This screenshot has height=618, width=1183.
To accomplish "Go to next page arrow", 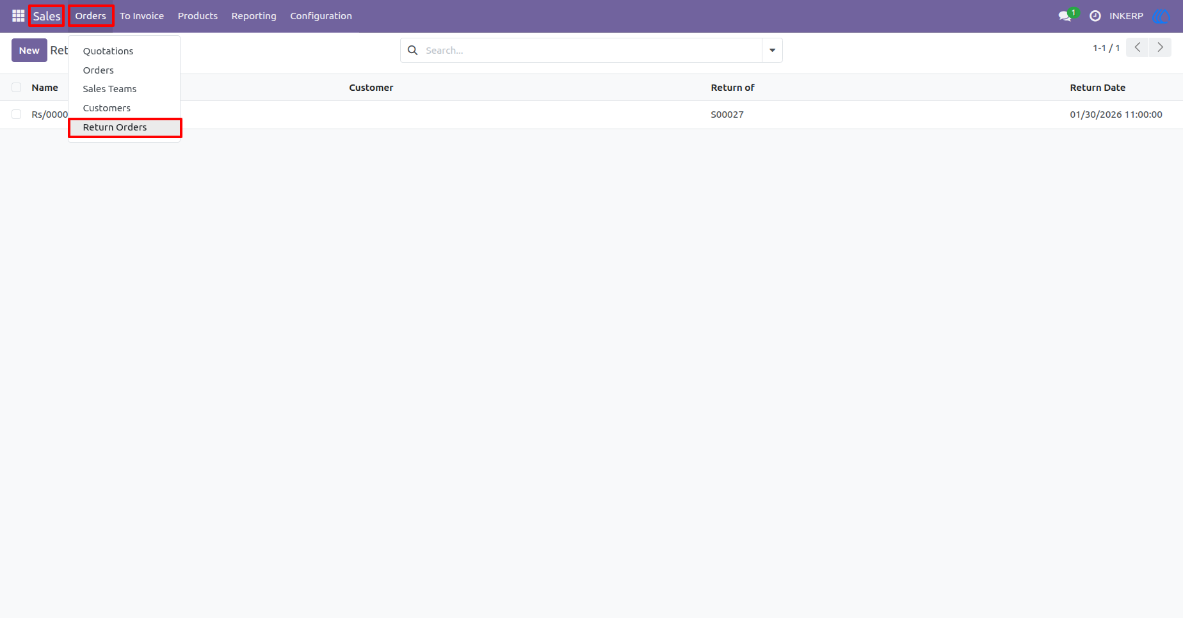I will [x=1160, y=48].
